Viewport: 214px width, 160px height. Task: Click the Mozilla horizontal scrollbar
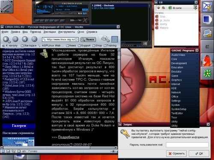pyautogui.click(x=59, y=148)
